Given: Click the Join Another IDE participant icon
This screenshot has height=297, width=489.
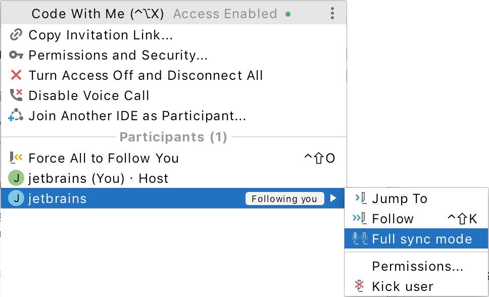Looking at the screenshot, I should pos(17,116).
